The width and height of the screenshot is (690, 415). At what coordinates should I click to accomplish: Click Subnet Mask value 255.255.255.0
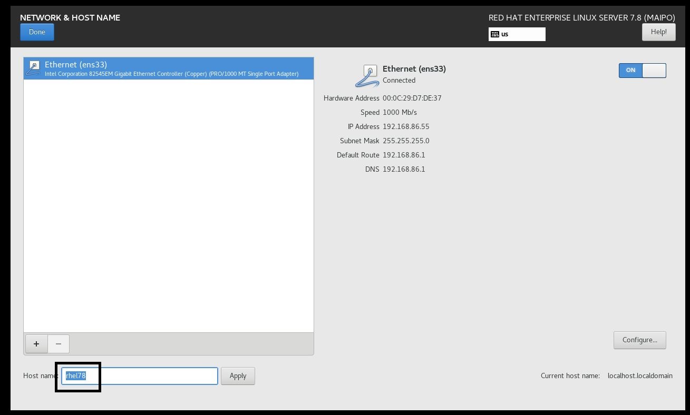pyautogui.click(x=406, y=141)
